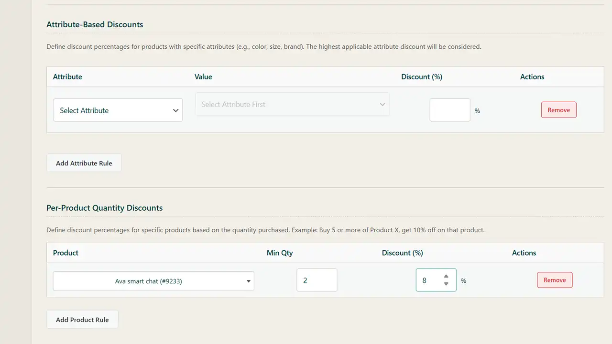Click the Product column header
The image size is (612, 344).
coord(66,253)
